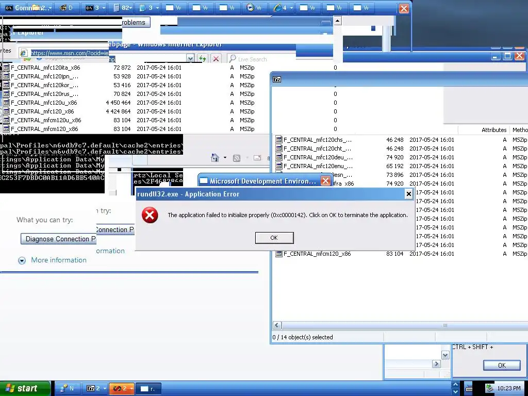Expand the console group labeled 3 on upper taskbar
Viewport: 528px width, 396px height.
pos(95,8)
